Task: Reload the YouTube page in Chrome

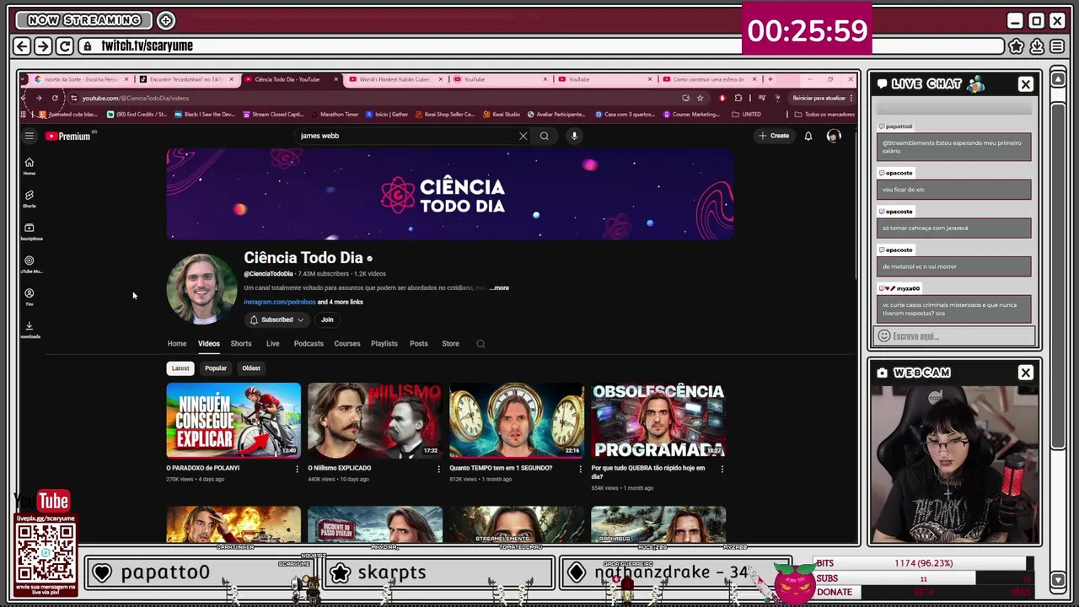Action: pyautogui.click(x=55, y=98)
